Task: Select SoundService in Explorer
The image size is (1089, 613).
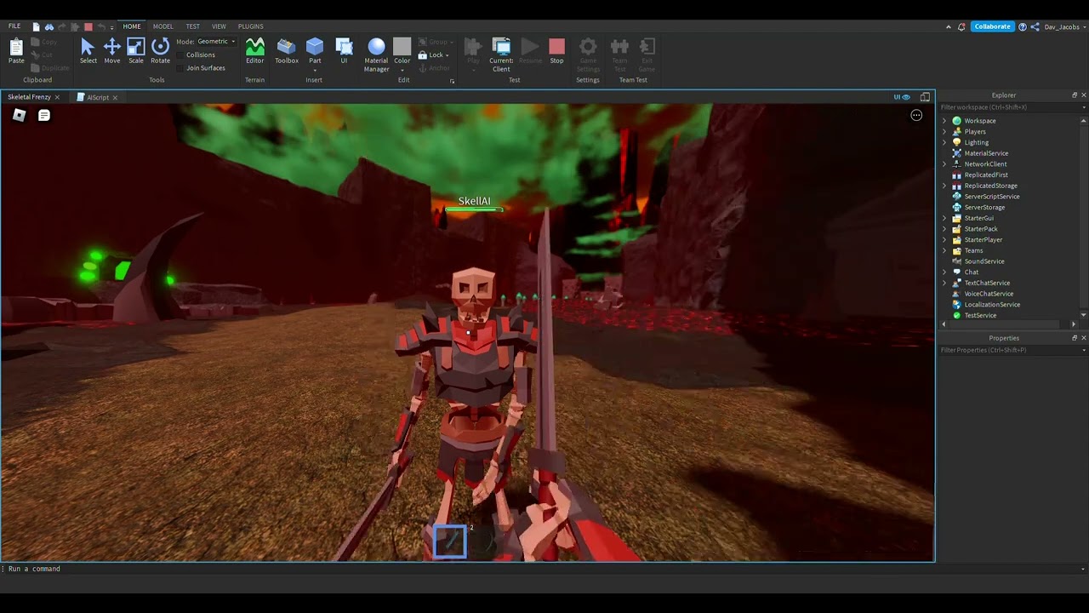Action: (984, 261)
